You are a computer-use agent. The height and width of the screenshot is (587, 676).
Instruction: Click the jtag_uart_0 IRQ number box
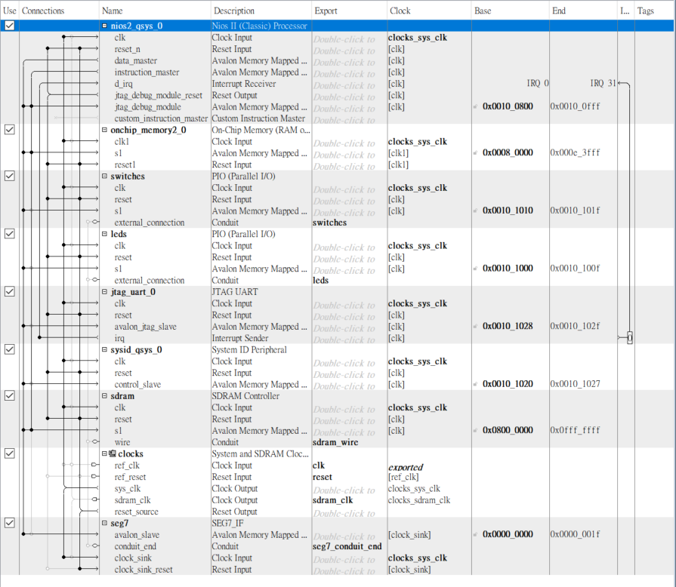630,338
